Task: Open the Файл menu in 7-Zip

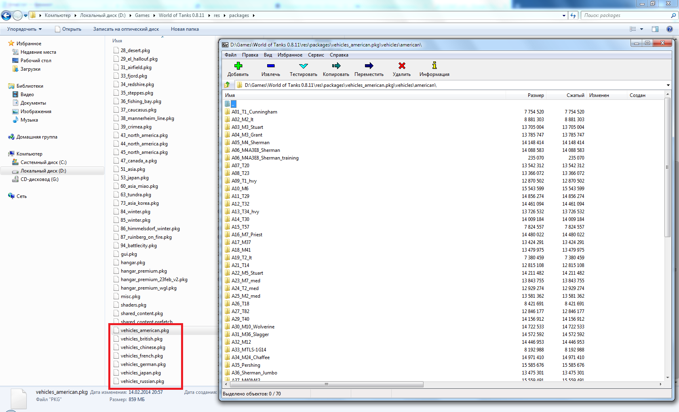Action: pyautogui.click(x=231, y=55)
